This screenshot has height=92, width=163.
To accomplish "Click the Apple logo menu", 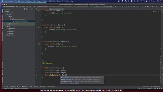I will pos(2,1).
